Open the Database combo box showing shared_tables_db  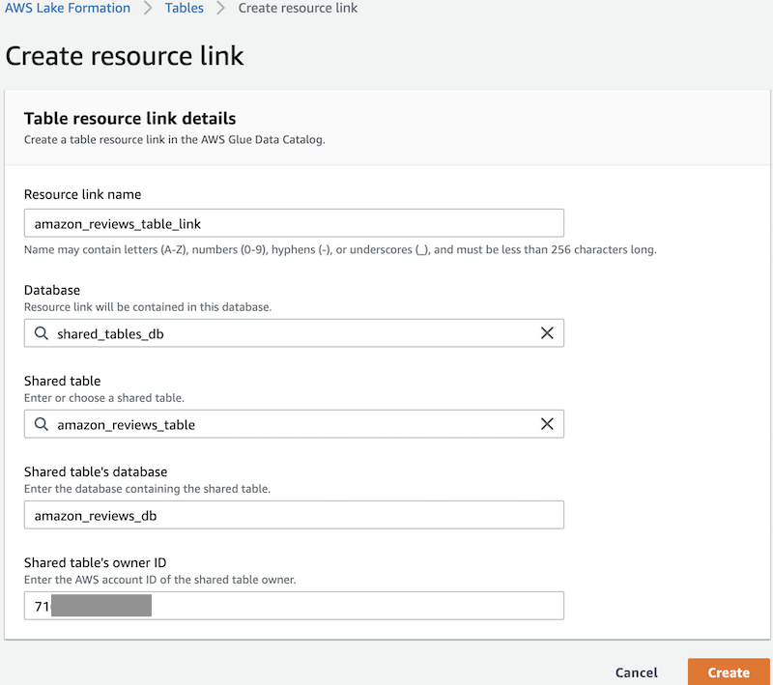click(x=290, y=333)
